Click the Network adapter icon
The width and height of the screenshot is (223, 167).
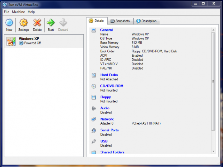(x=94, y=119)
